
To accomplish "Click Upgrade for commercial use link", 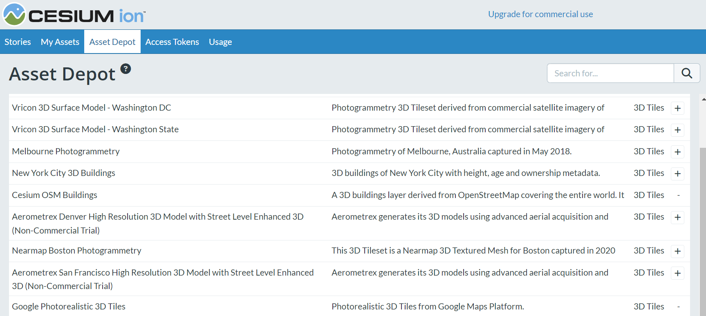I will [x=540, y=14].
